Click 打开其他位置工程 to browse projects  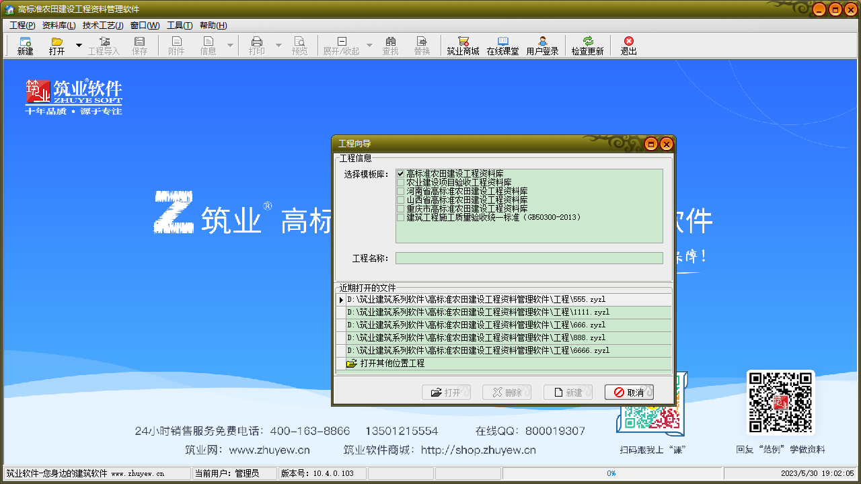tap(390, 363)
